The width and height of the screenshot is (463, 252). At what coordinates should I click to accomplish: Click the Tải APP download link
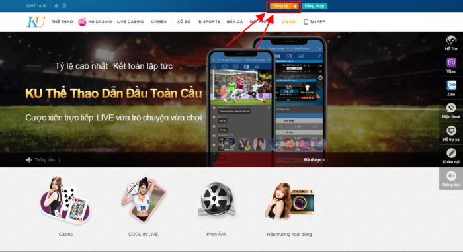(x=317, y=22)
